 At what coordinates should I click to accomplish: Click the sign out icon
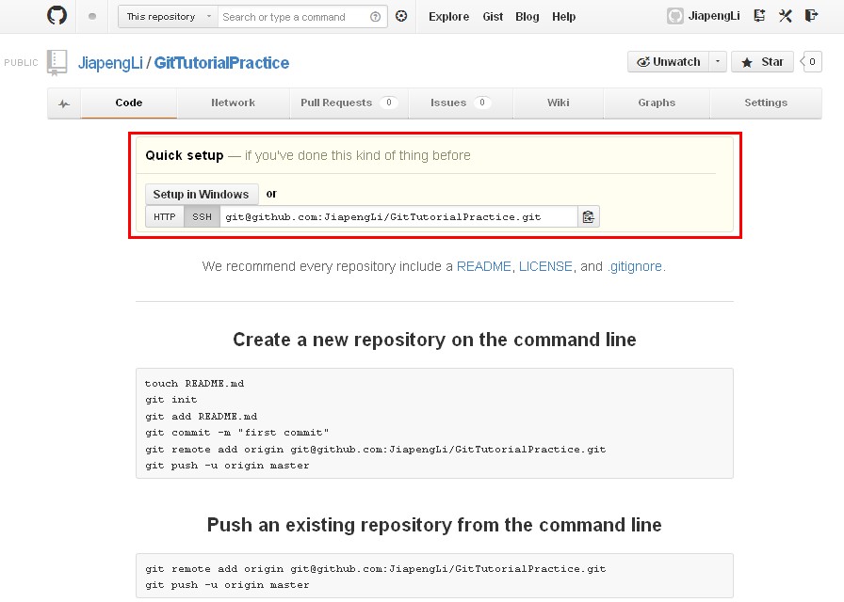coord(811,16)
